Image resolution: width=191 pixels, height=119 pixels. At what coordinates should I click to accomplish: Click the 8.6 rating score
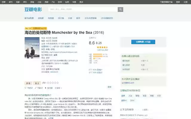[x=92, y=43]
